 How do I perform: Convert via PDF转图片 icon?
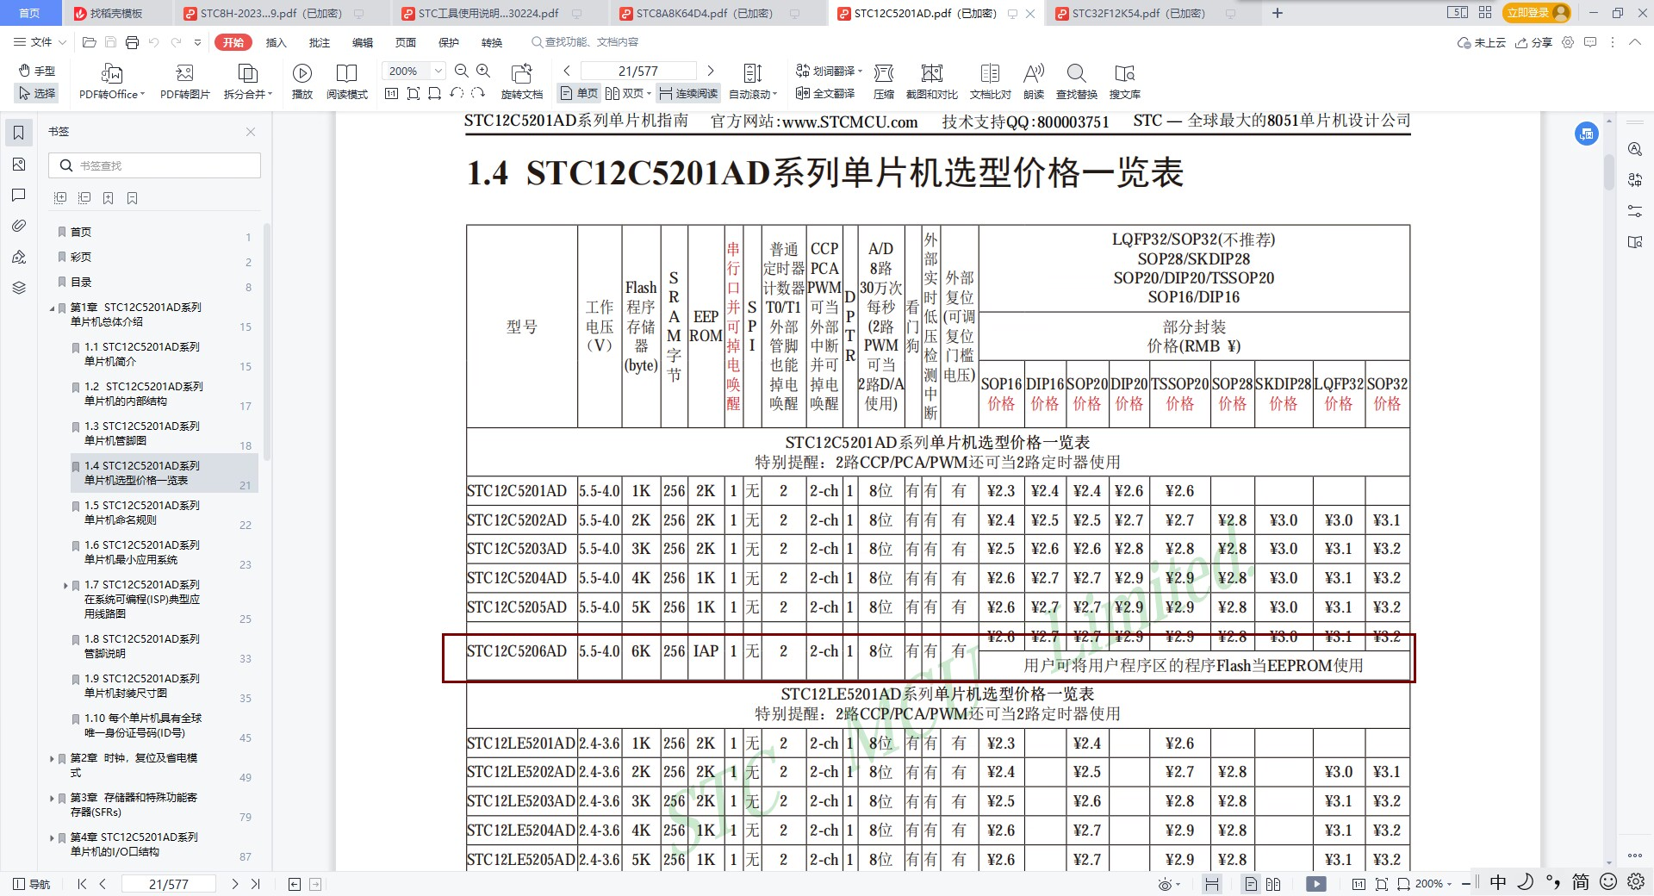click(184, 82)
